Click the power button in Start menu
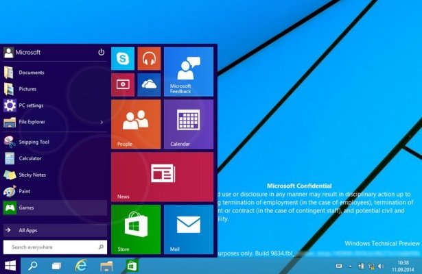422x274 pixels. 101,52
